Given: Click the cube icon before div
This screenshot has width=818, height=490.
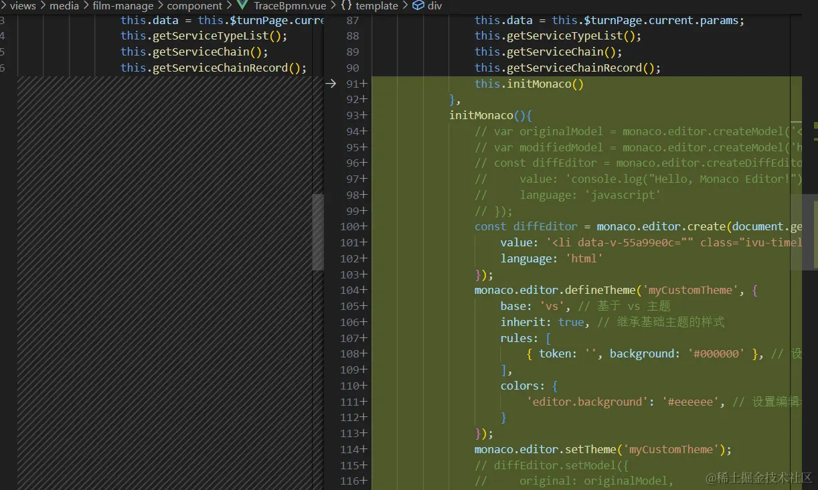Looking at the screenshot, I should 418,6.
